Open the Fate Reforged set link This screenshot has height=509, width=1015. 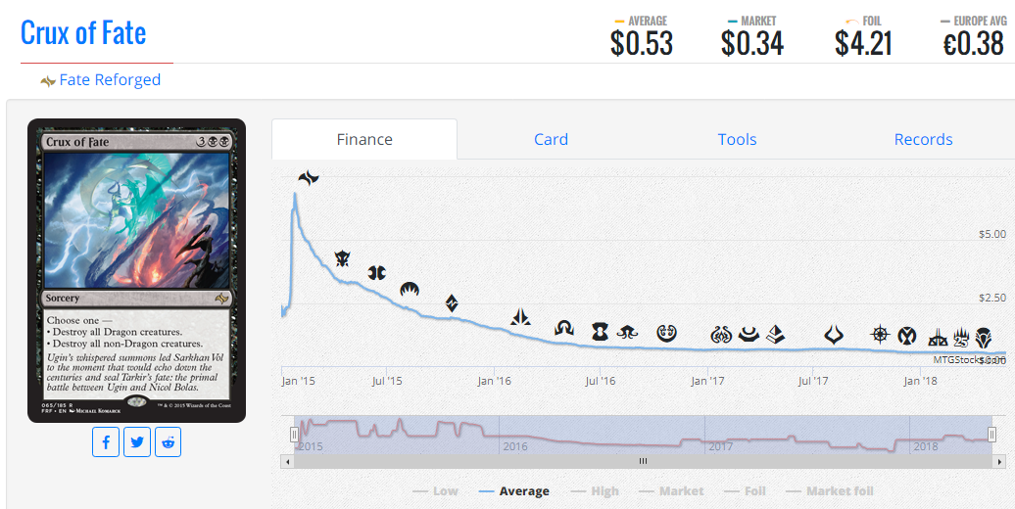(109, 80)
